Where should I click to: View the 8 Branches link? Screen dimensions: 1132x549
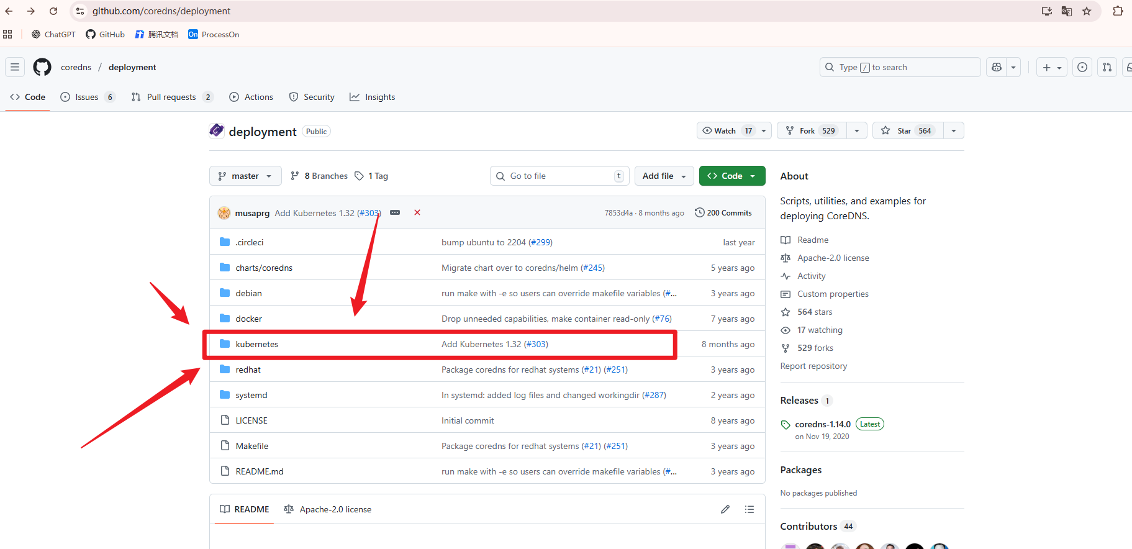[319, 176]
